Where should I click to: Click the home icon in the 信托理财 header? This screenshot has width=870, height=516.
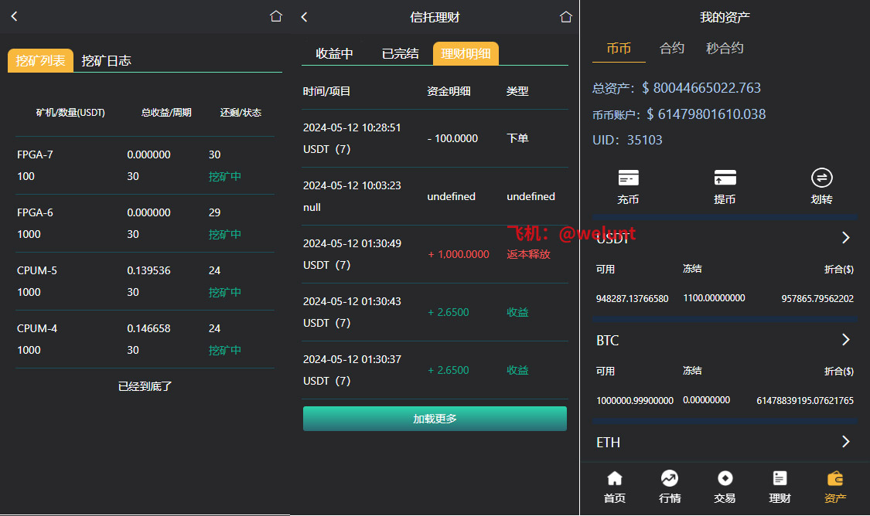566,17
